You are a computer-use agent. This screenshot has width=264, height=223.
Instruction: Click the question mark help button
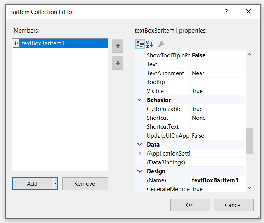coord(226,12)
